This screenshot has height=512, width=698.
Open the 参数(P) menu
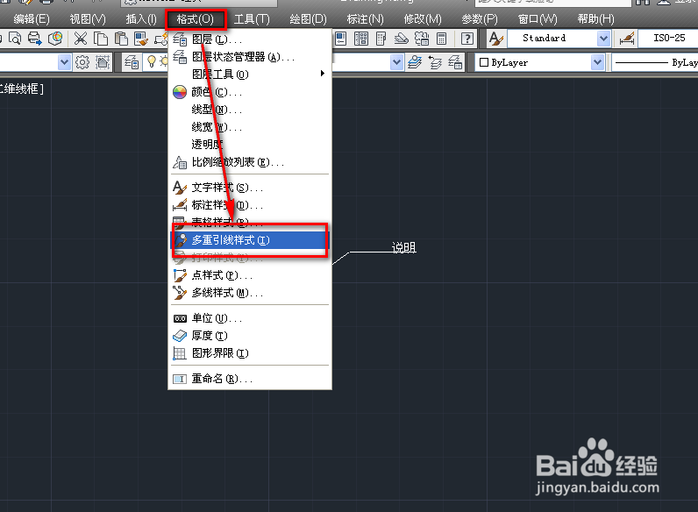point(480,19)
